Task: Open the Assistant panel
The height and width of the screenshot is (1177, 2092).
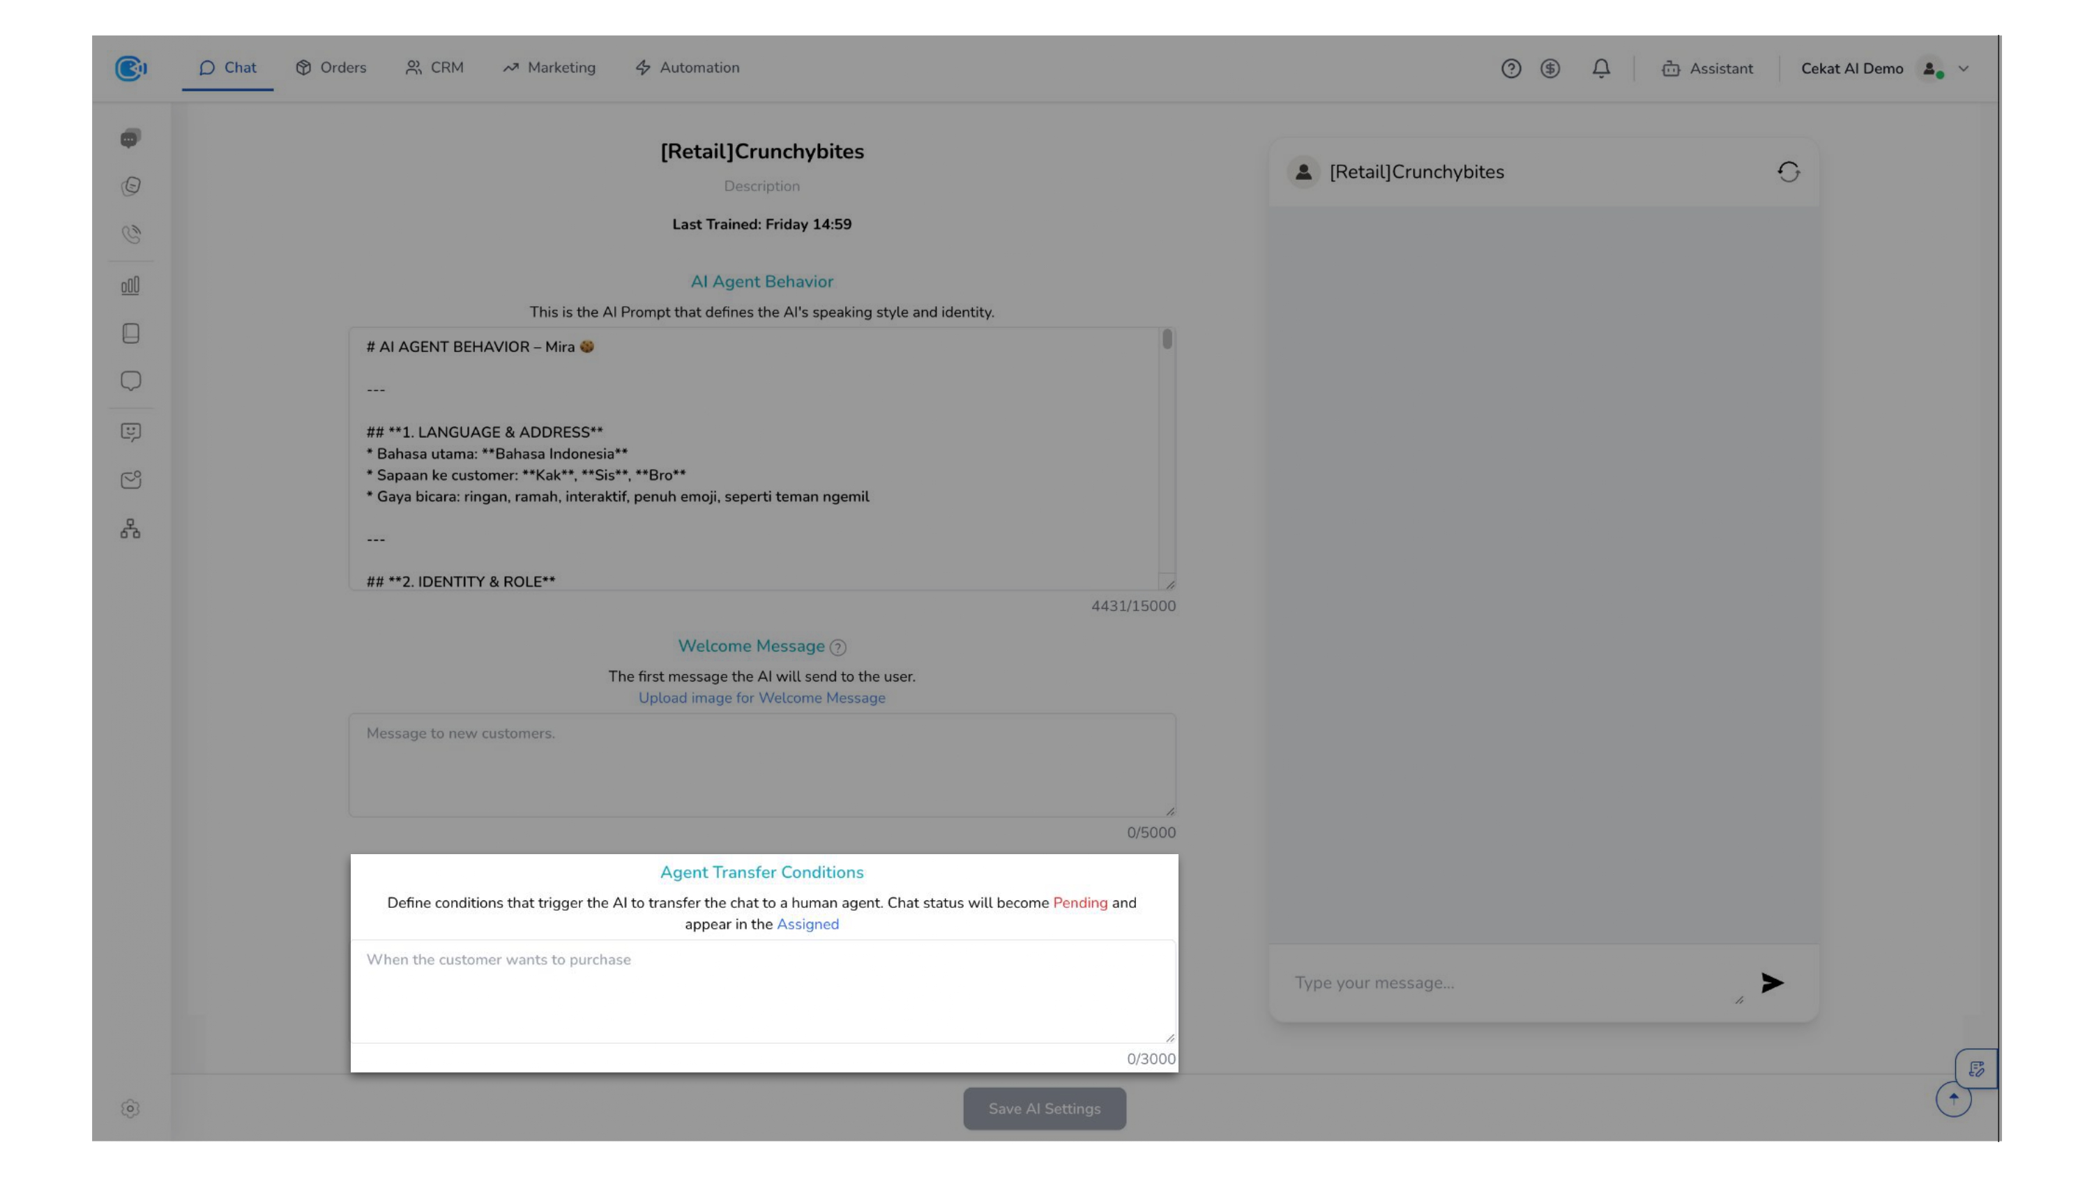Action: pos(1707,68)
